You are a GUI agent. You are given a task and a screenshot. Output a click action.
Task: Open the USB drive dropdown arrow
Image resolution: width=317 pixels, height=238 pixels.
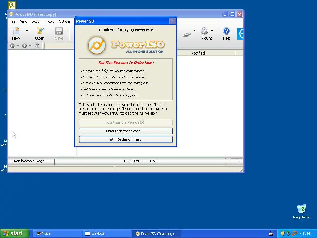pyautogui.click(x=194, y=31)
